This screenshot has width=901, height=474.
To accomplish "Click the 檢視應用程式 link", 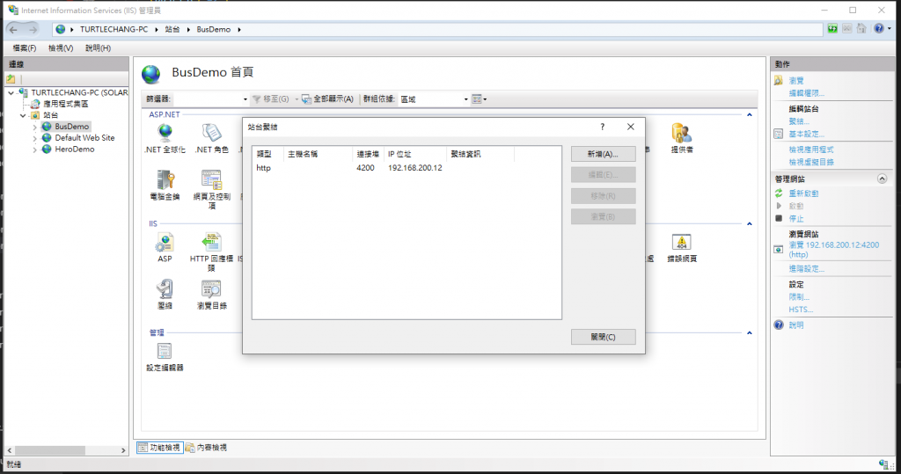I will [810, 149].
